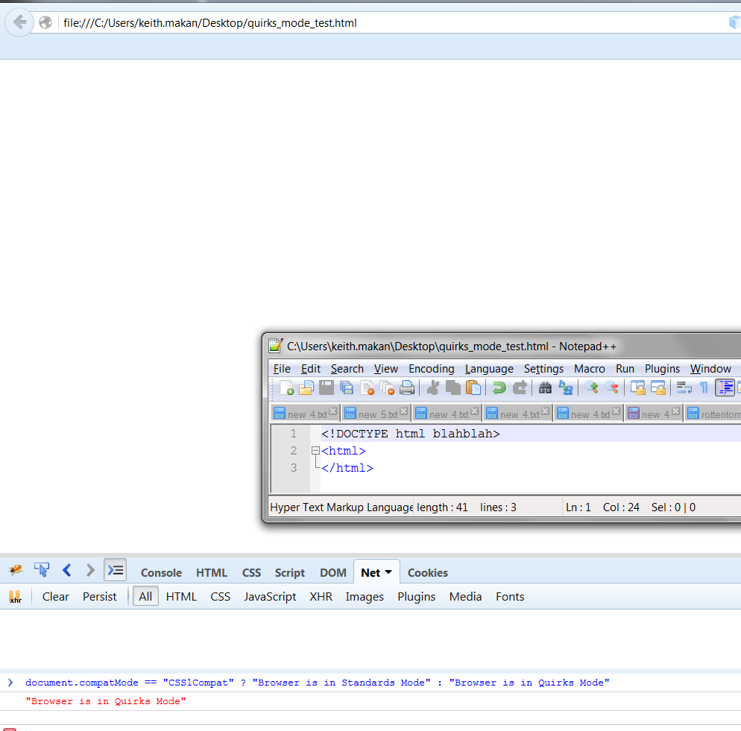
Task: Click the Replace icon in Notepad++
Action: click(x=566, y=388)
